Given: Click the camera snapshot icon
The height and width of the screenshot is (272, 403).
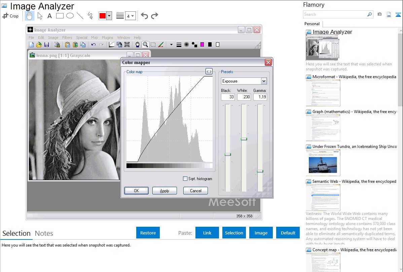Looking at the screenshot, I should (379, 14).
